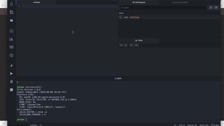The height and width of the screenshot is (126, 224).
Task: Select the Workspace tab
Action: pyautogui.click(x=139, y=2)
